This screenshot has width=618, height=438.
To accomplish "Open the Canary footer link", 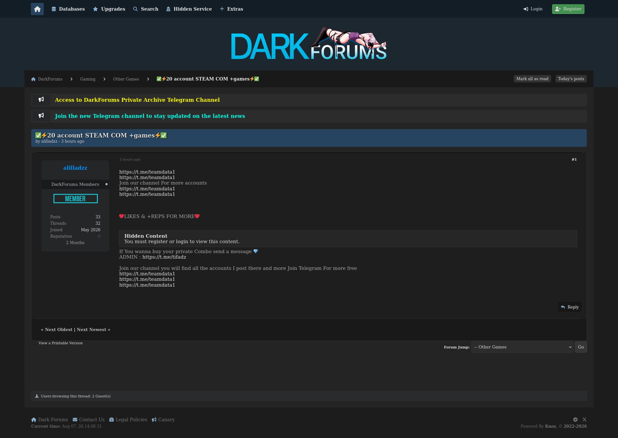I will [163, 420].
